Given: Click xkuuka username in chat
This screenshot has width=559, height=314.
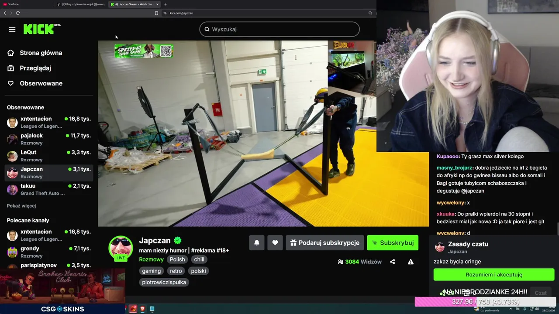Looking at the screenshot, I should [445, 214].
